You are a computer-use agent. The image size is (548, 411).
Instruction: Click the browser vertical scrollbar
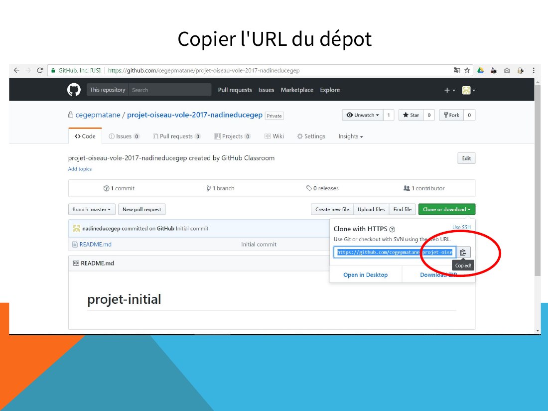[538, 180]
